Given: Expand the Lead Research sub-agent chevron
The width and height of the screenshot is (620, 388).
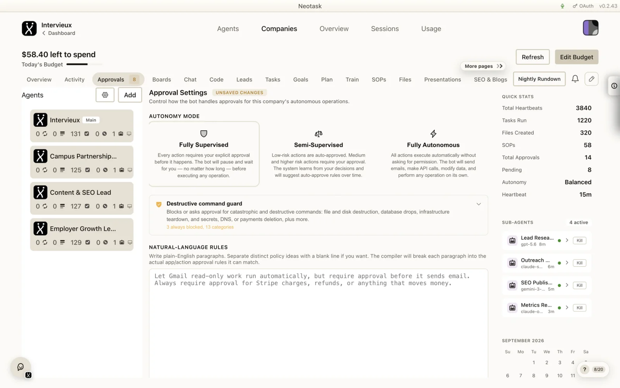Looking at the screenshot, I should point(567,241).
